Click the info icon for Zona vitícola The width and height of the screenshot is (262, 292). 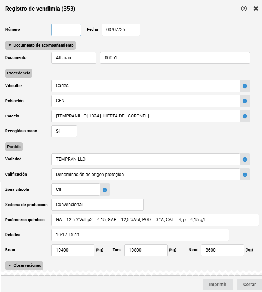point(105,190)
